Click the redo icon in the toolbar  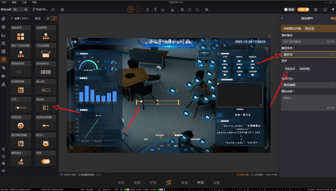tap(138, 9)
